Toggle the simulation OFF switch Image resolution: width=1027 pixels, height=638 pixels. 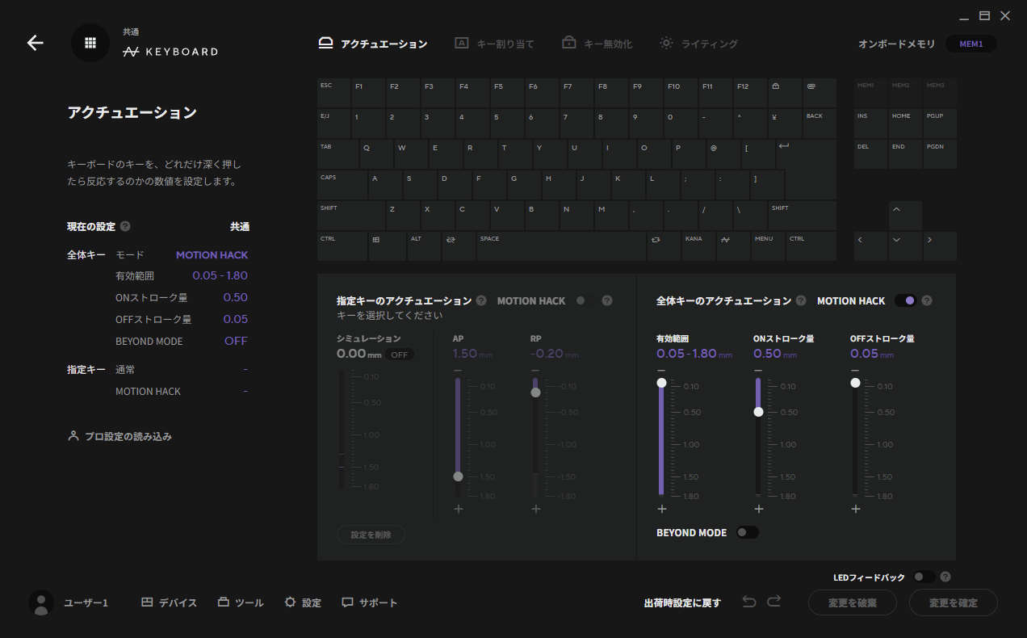400,355
